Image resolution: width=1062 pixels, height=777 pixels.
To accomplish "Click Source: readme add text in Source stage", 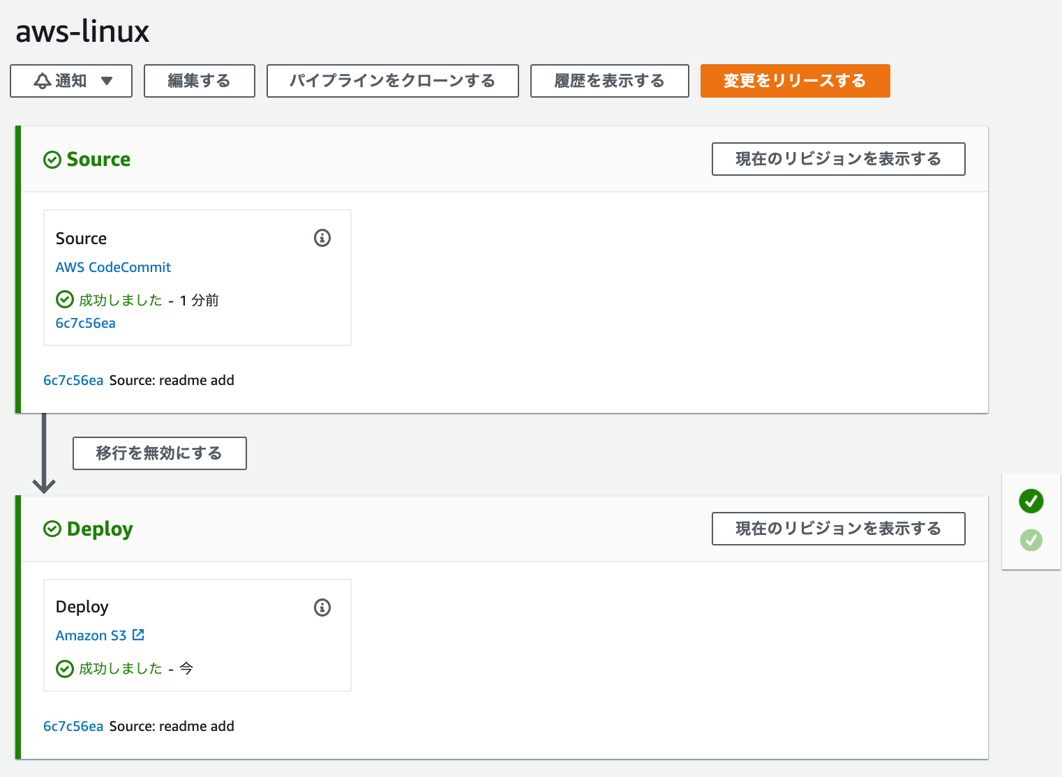I will pos(172,380).
